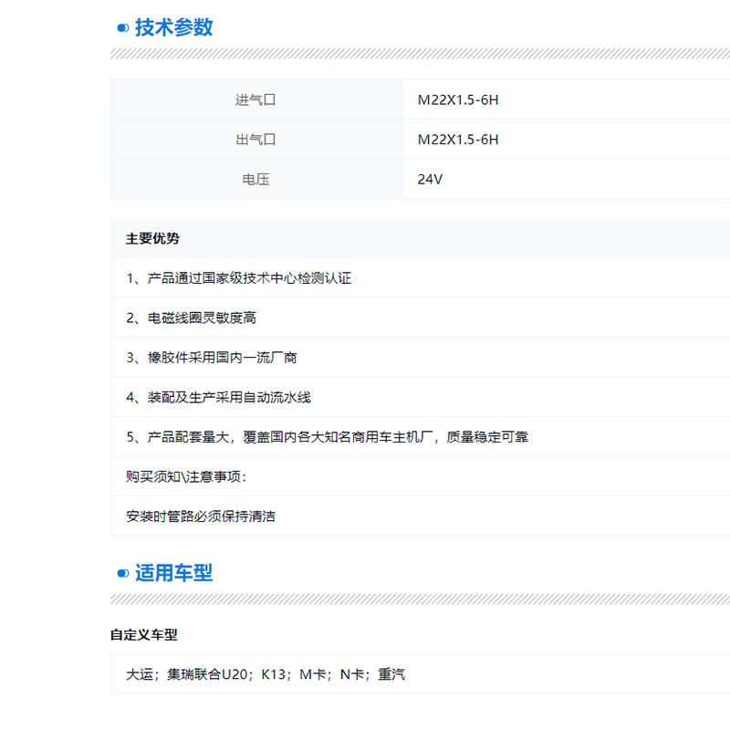730x730 pixels.
Task: Click the 技术参数 section heading
Action: pyautogui.click(x=173, y=27)
